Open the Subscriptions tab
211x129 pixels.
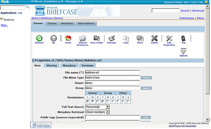click(x=86, y=23)
